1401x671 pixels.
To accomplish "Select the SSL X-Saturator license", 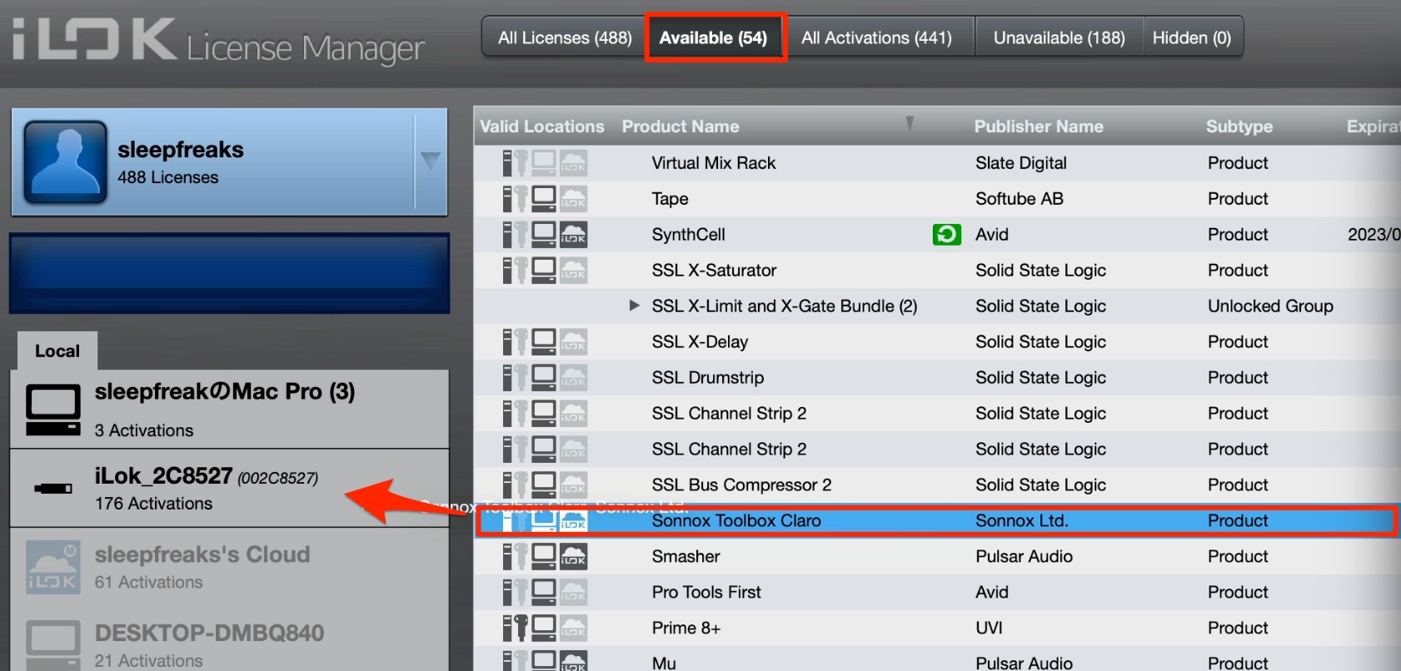I will [714, 271].
